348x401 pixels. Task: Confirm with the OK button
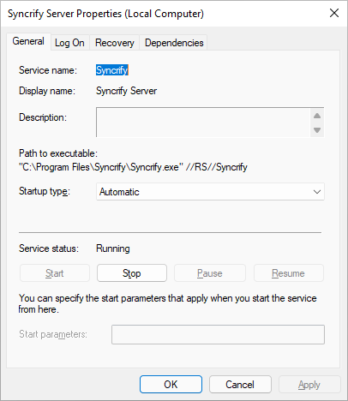coord(171,385)
